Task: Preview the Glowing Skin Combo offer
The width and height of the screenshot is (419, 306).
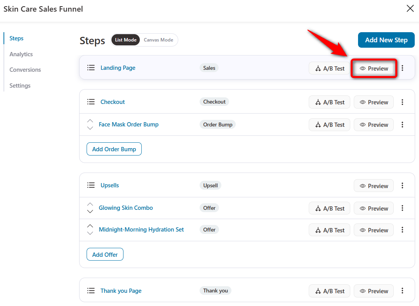Action: click(x=374, y=208)
